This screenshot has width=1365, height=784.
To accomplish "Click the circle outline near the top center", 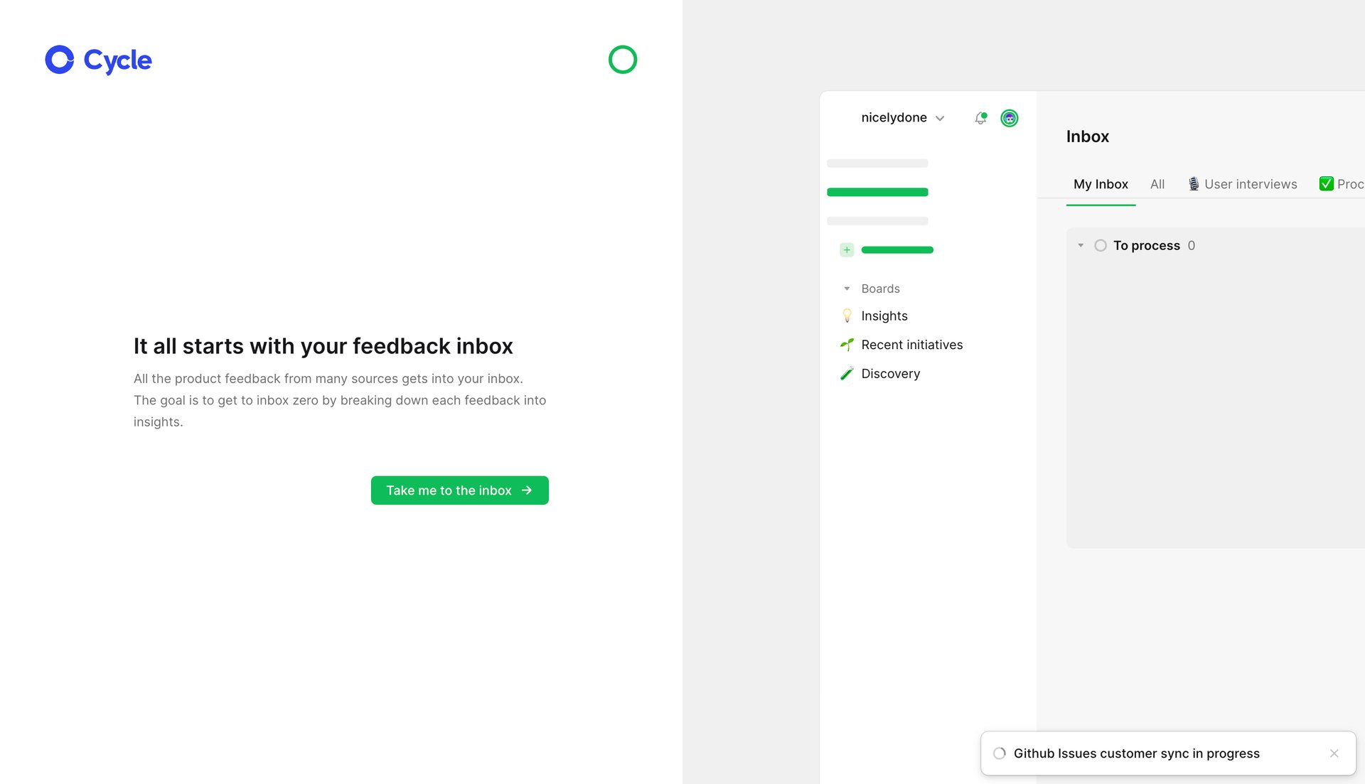I will click(622, 60).
